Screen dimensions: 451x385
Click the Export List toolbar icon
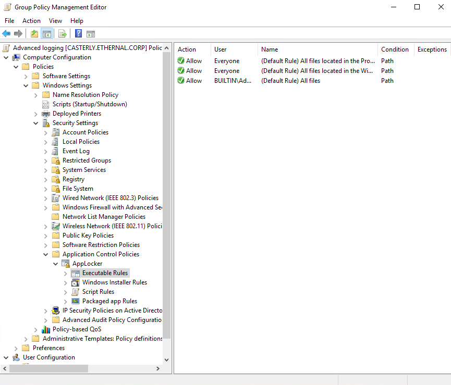[x=63, y=34]
